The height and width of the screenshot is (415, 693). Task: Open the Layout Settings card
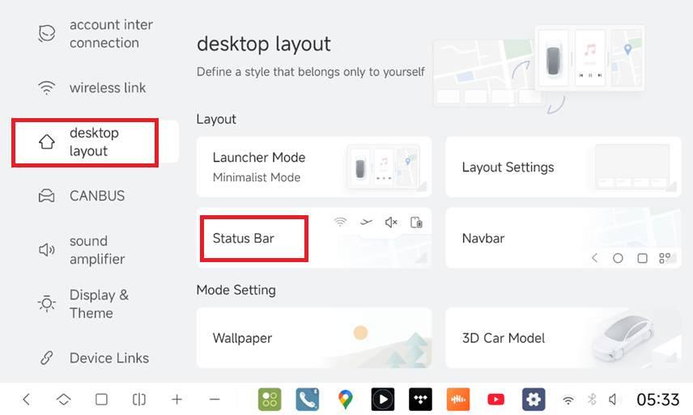tap(563, 167)
